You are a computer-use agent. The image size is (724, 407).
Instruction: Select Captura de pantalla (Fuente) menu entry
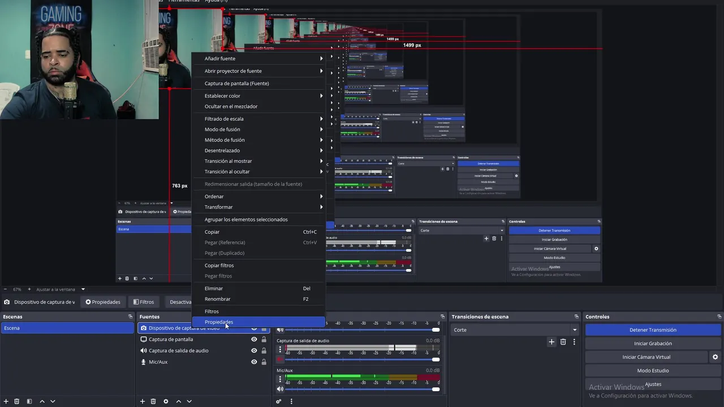[x=258, y=84]
